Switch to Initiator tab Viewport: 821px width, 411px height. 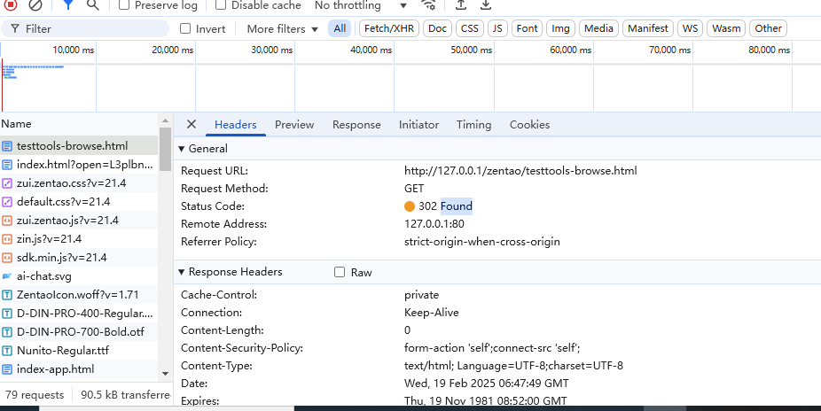418,124
